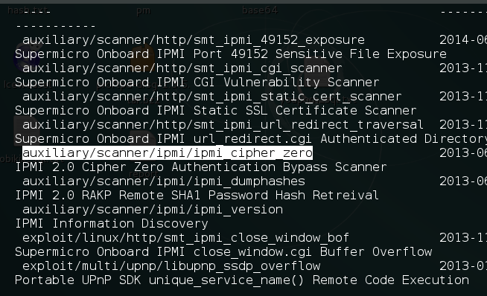487x296 pixels.
Task: Click the faint hash.txt desktop icon label
Action: point(28,10)
